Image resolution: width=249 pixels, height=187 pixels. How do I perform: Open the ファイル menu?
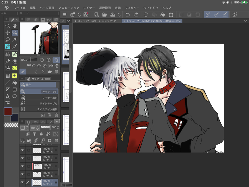(x=20, y=8)
